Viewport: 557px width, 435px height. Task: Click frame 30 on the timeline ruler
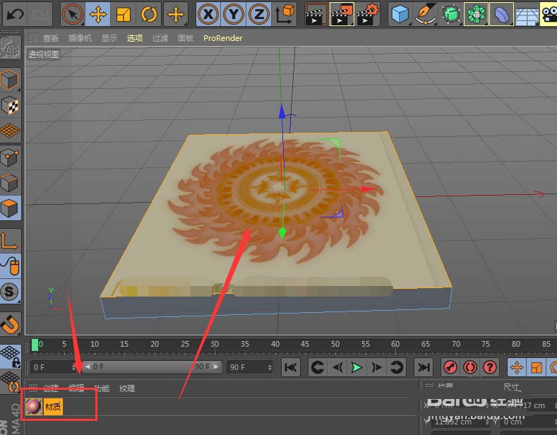pos(214,344)
